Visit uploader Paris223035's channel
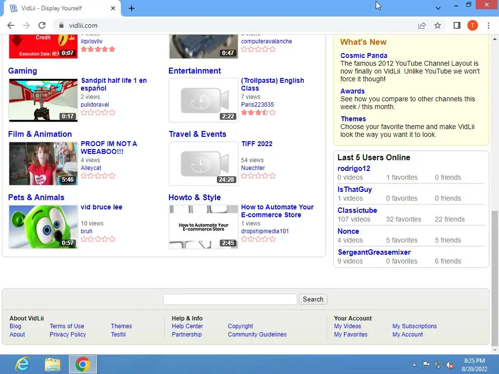This screenshot has width=499, height=374. click(257, 104)
